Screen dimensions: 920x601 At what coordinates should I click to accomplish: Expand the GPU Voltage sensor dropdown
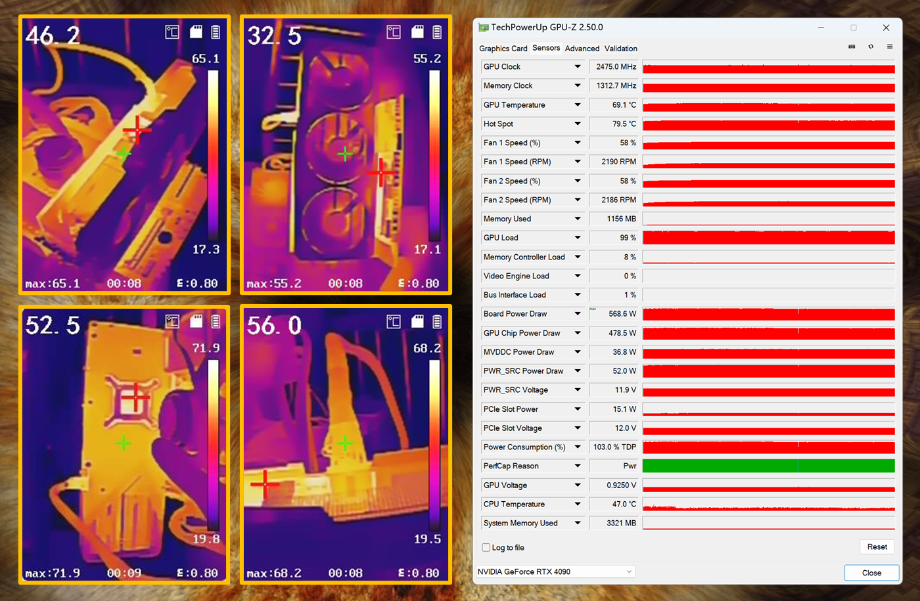point(578,485)
